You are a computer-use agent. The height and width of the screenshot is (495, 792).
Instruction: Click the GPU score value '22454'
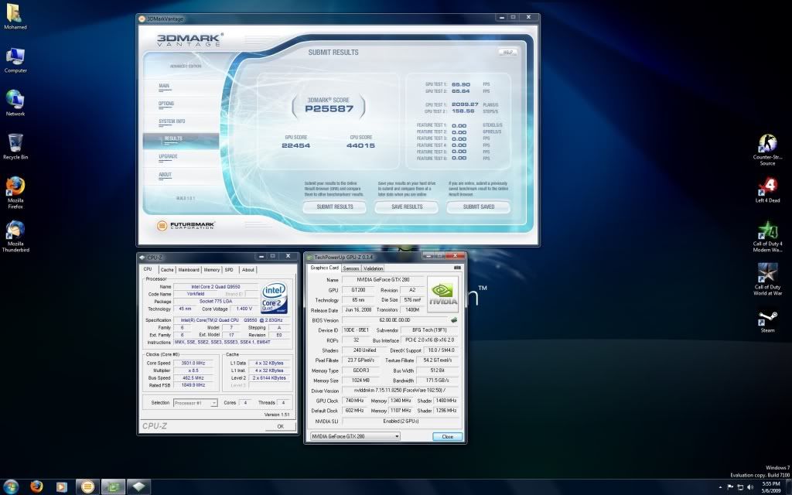pyautogui.click(x=296, y=145)
